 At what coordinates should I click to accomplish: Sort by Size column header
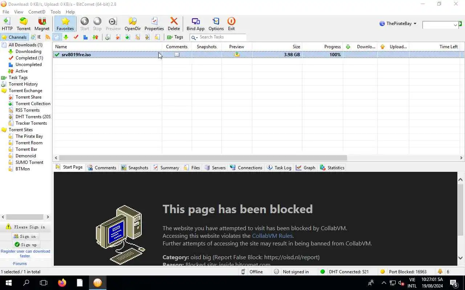277,47
